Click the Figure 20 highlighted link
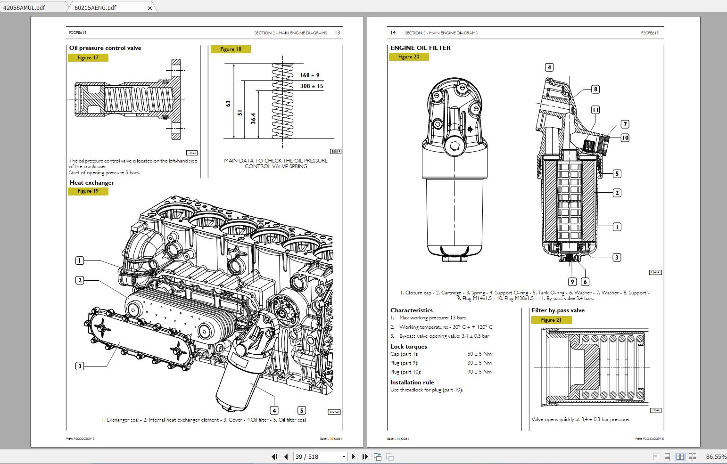The image size is (727, 464). click(409, 56)
